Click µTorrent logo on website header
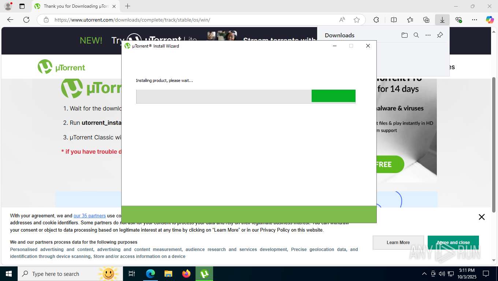Viewport: 498px width, 281px height. point(62,67)
